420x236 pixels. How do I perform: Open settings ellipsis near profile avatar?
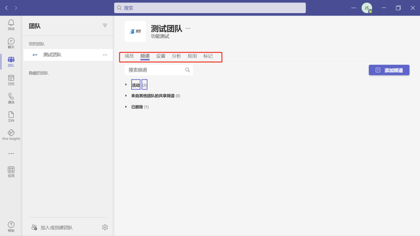tap(354, 8)
